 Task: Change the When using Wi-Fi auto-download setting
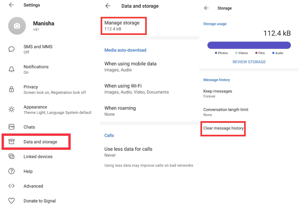pyautogui.click(x=137, y=89)
